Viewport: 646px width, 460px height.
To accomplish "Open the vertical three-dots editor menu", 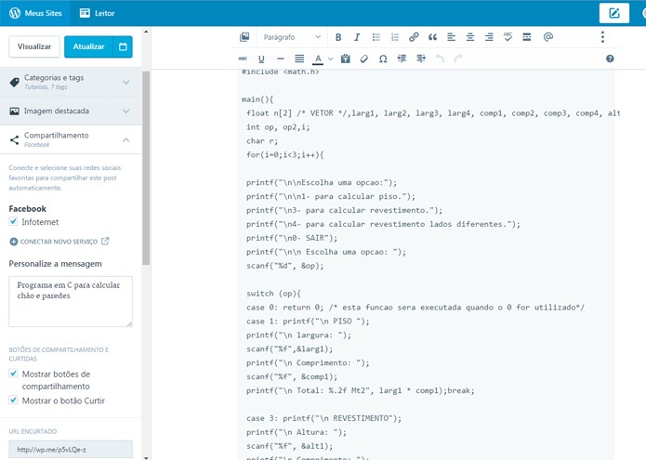I will (x=602, y=37).
